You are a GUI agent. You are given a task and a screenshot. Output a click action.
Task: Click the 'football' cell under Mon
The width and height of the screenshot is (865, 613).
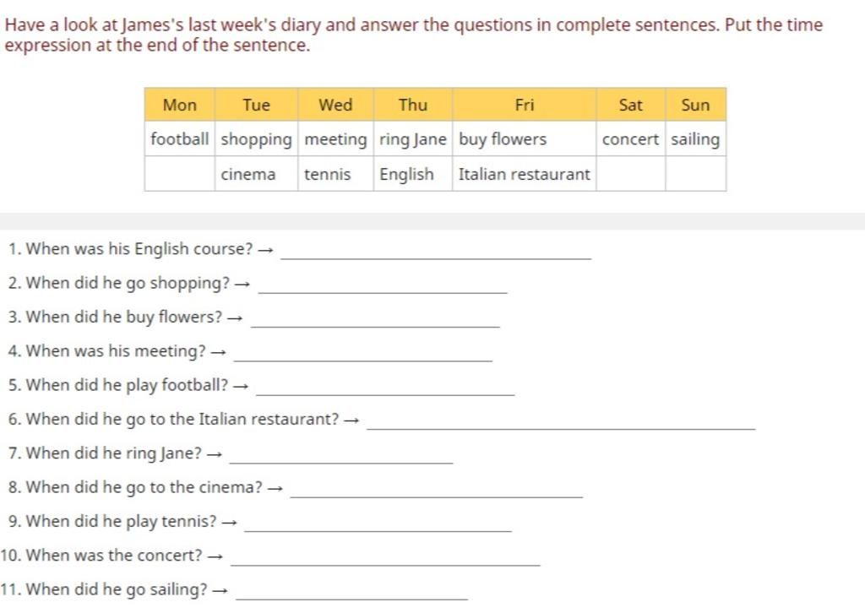(180, 139)
